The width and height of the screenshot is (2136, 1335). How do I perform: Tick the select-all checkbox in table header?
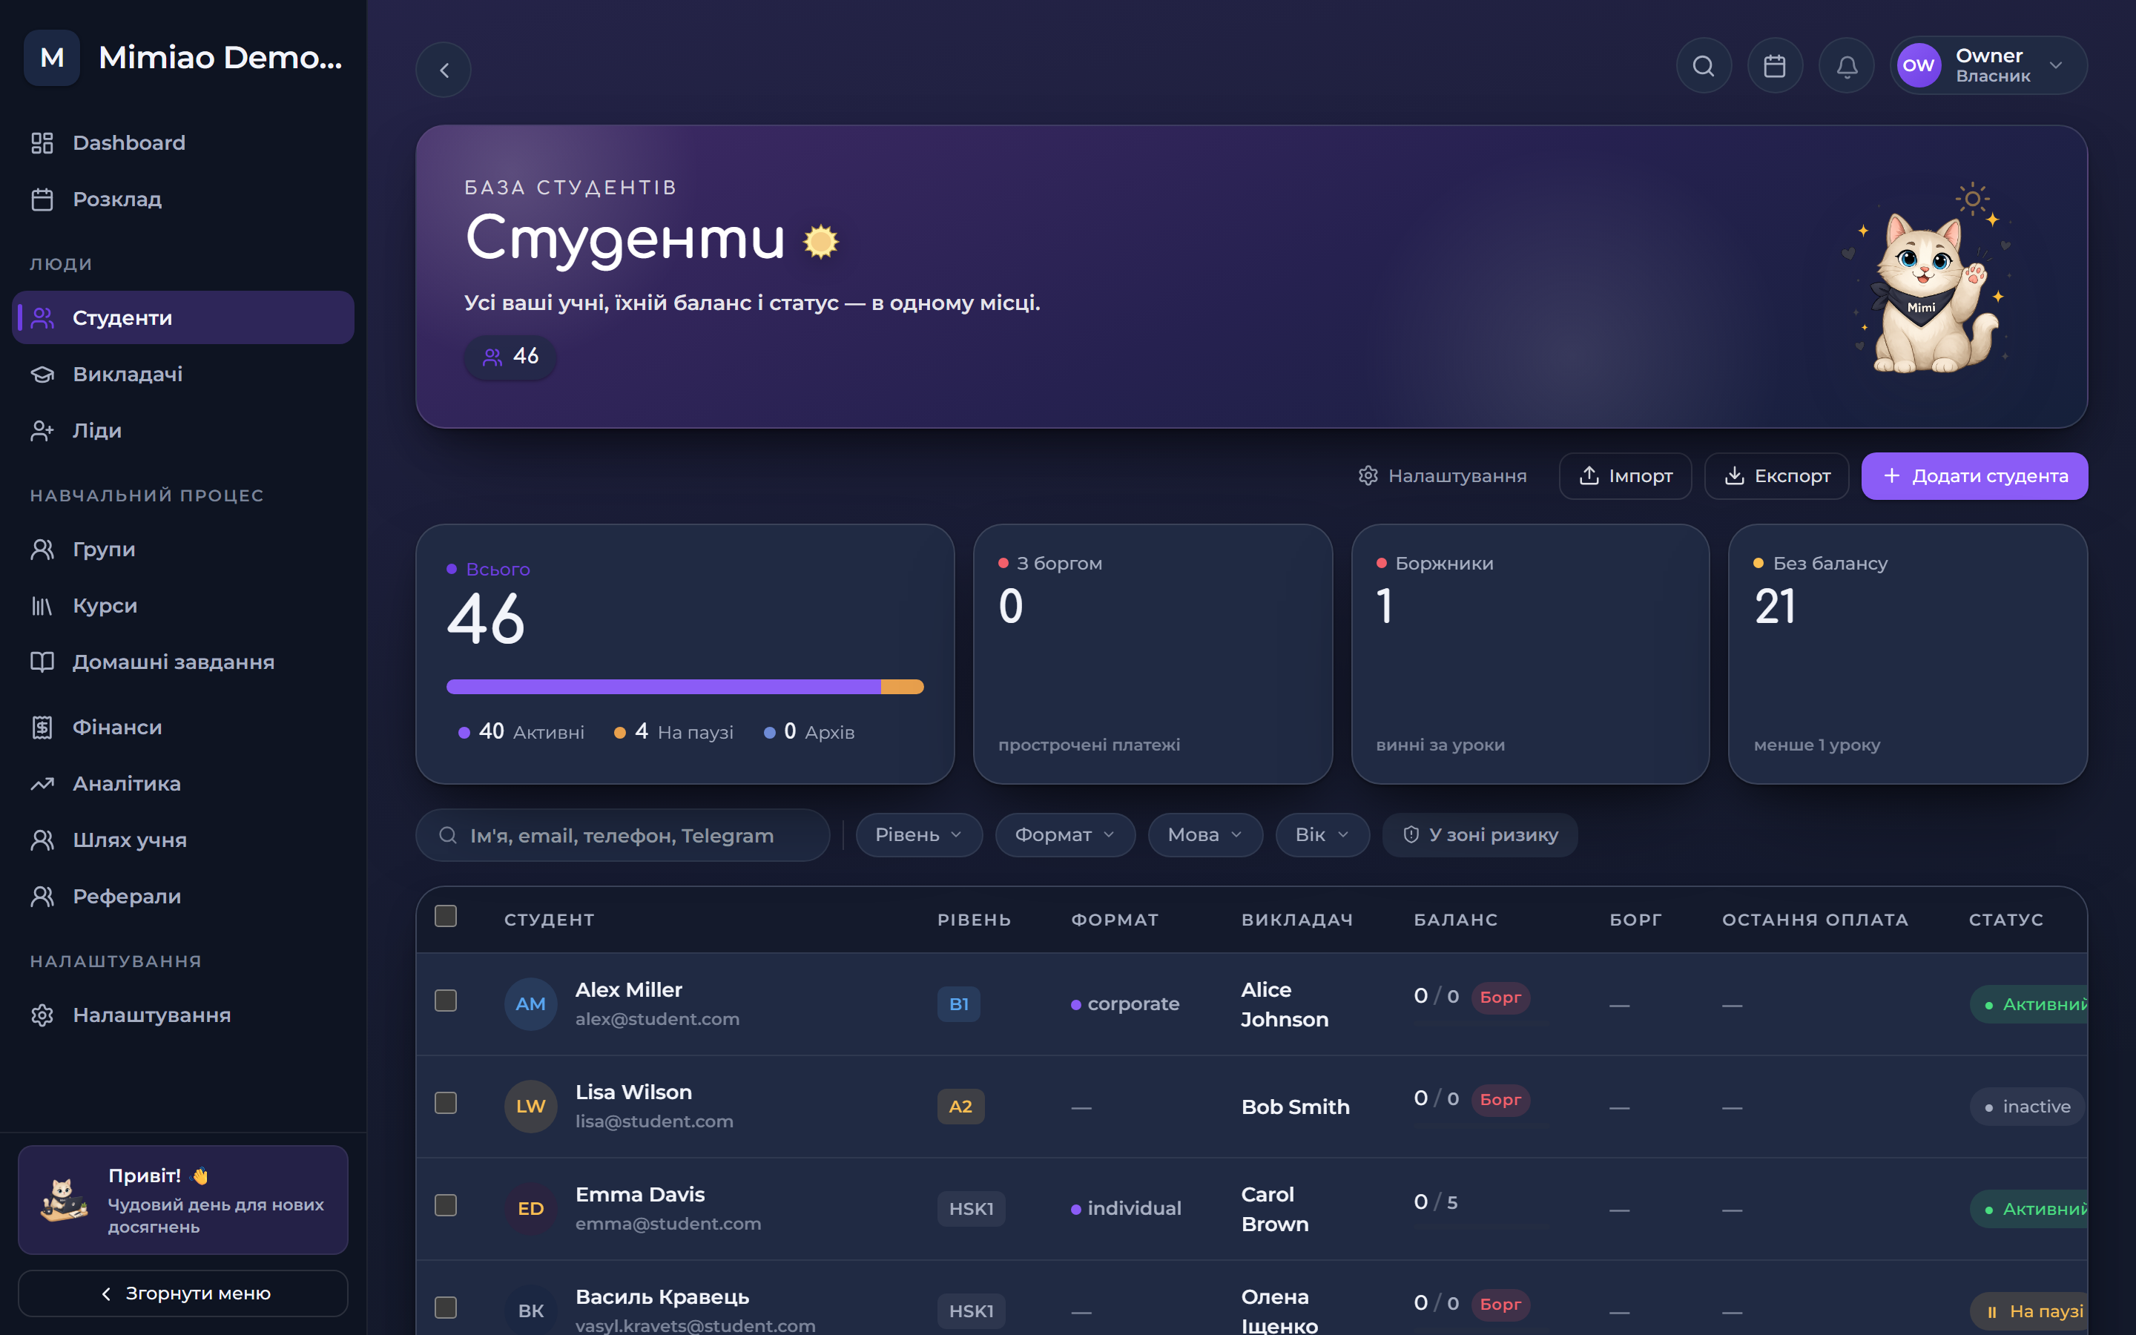click(446, 917)
